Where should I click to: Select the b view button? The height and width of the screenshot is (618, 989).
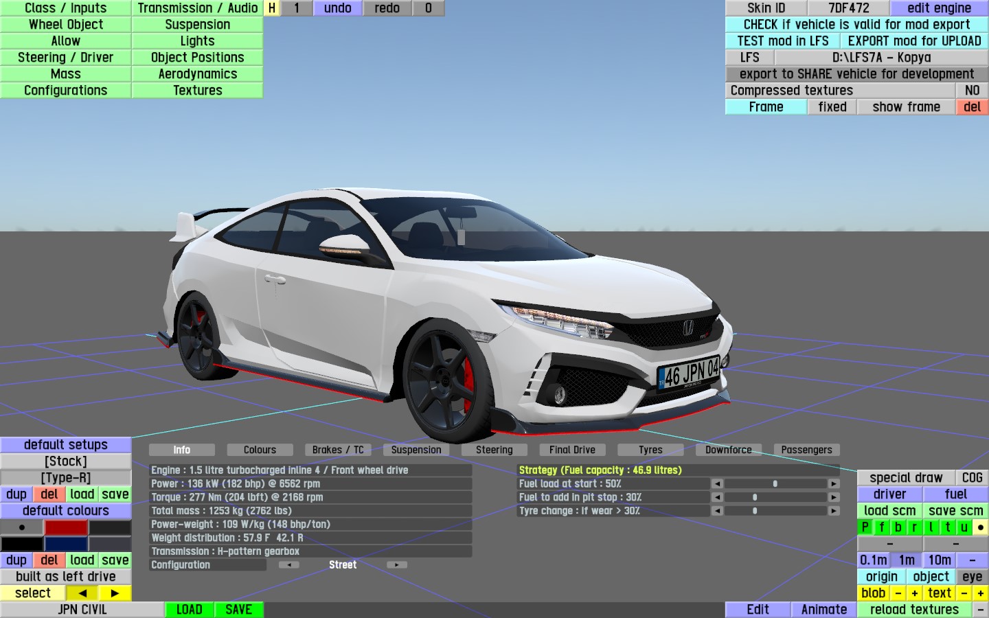coord(898,527)
